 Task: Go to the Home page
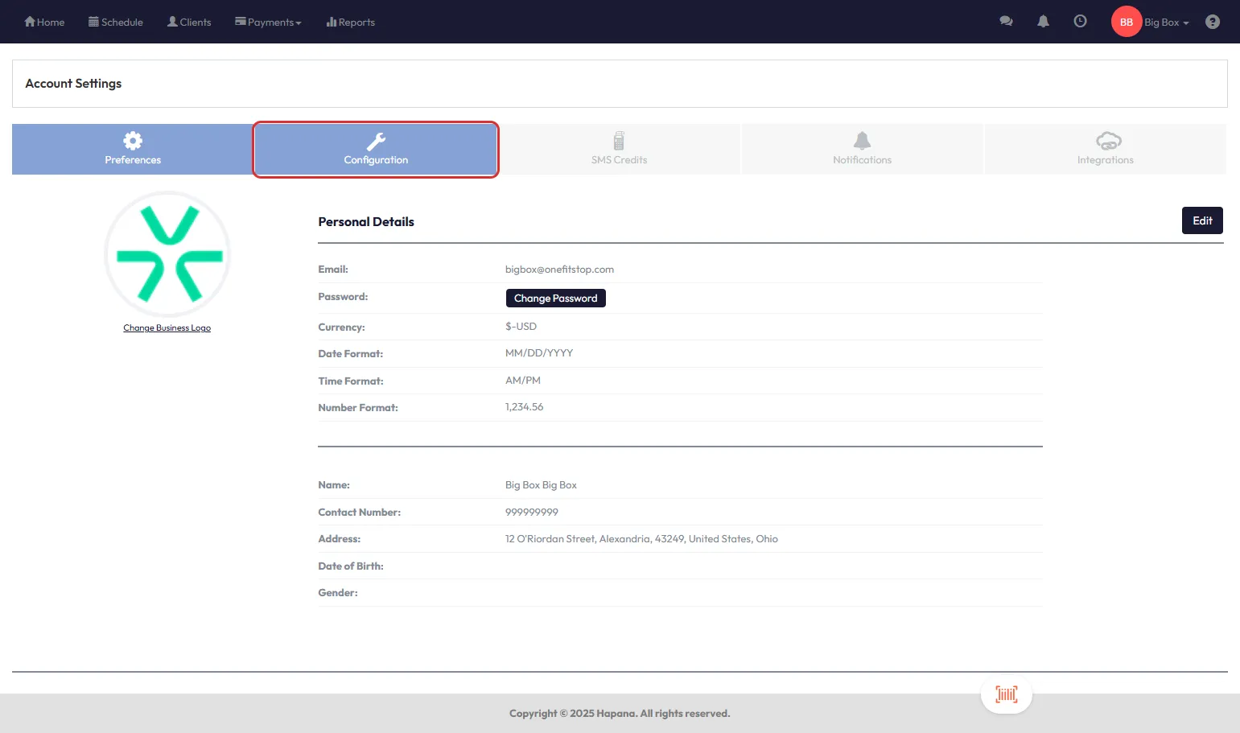pos(44,22)
